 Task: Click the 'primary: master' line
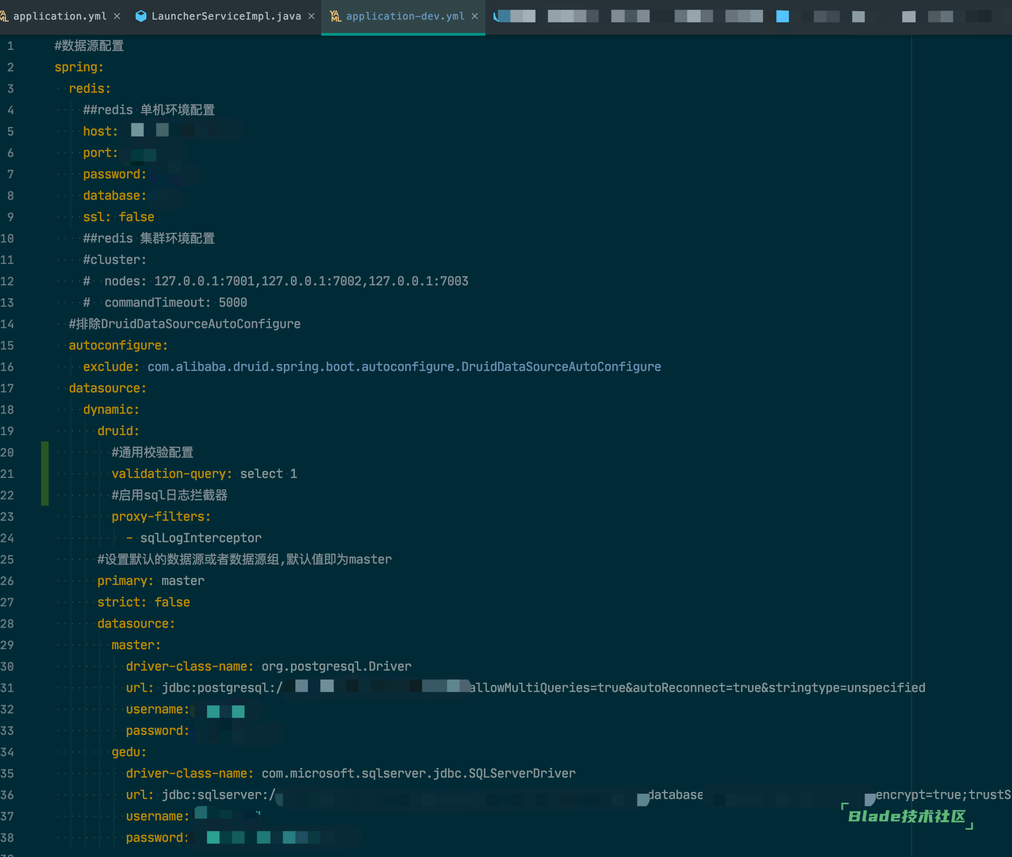[151, 581]
